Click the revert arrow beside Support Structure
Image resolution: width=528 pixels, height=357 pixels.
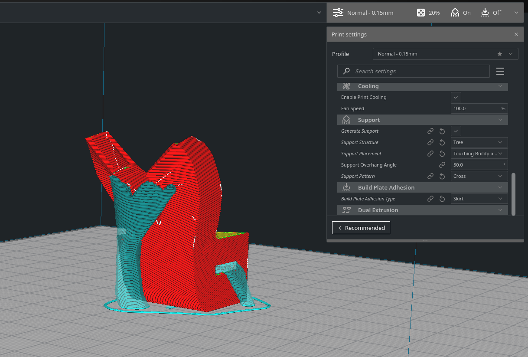tap(442, 142)
